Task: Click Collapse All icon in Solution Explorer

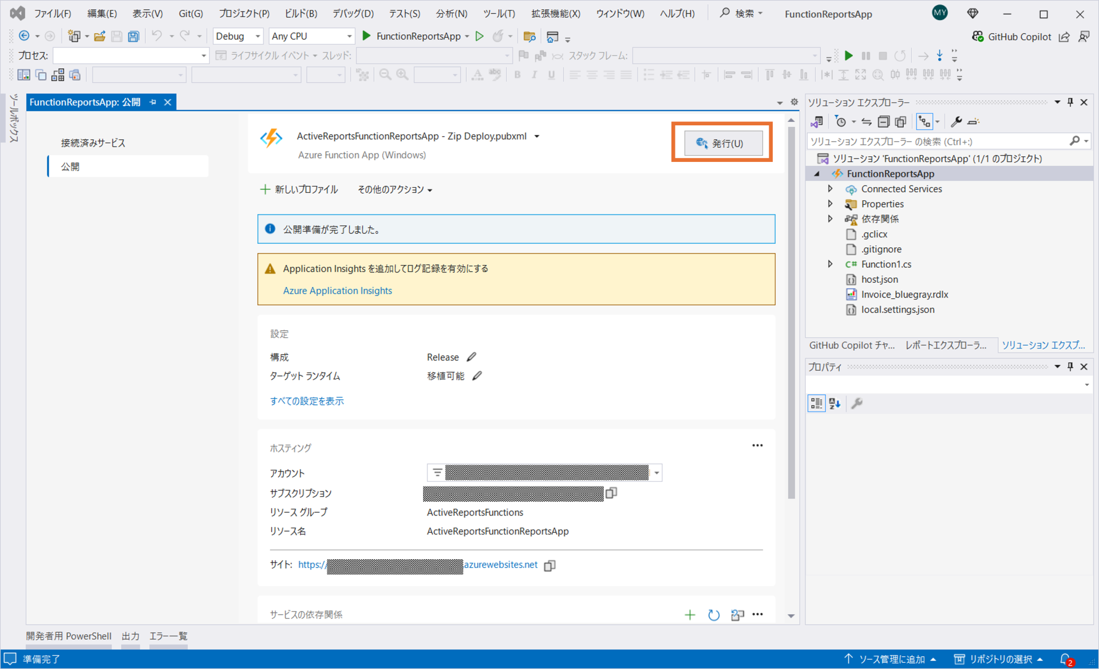Action: coord(884,121)
